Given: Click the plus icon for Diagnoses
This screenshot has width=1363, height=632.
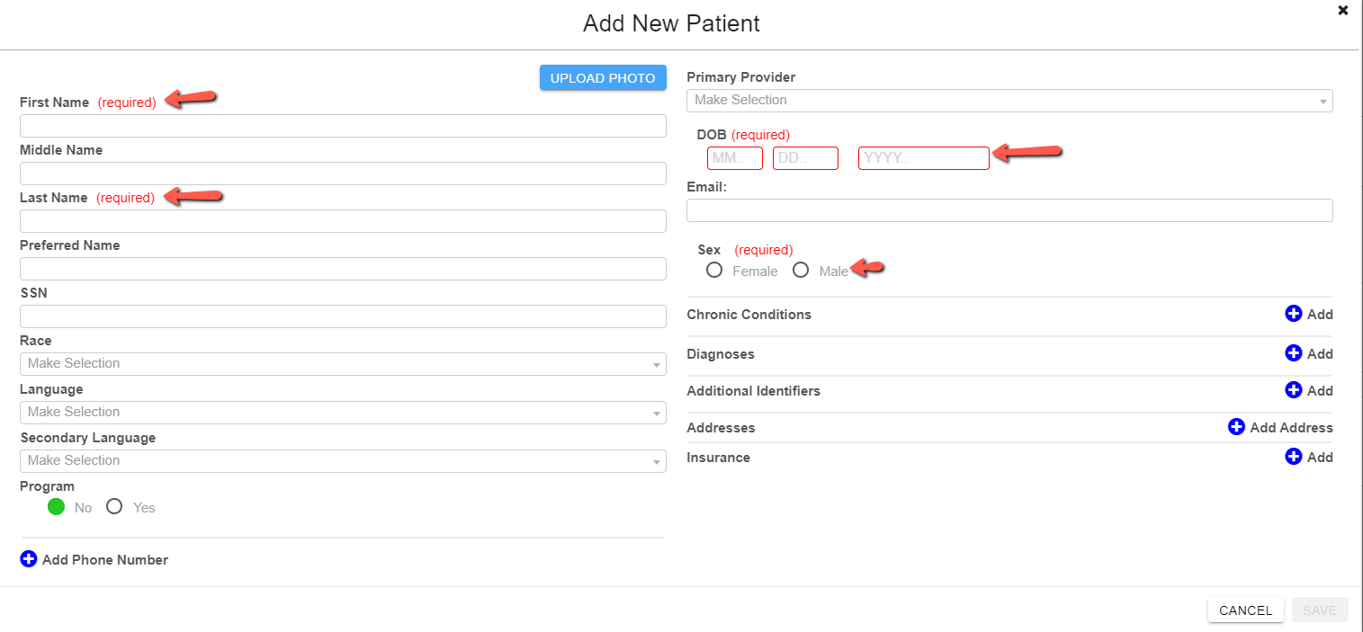Looking at the screenshot, I should tap(1293, 353).
